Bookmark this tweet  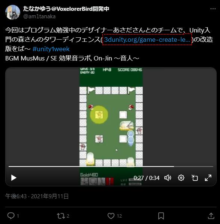(x=161, y=216)
